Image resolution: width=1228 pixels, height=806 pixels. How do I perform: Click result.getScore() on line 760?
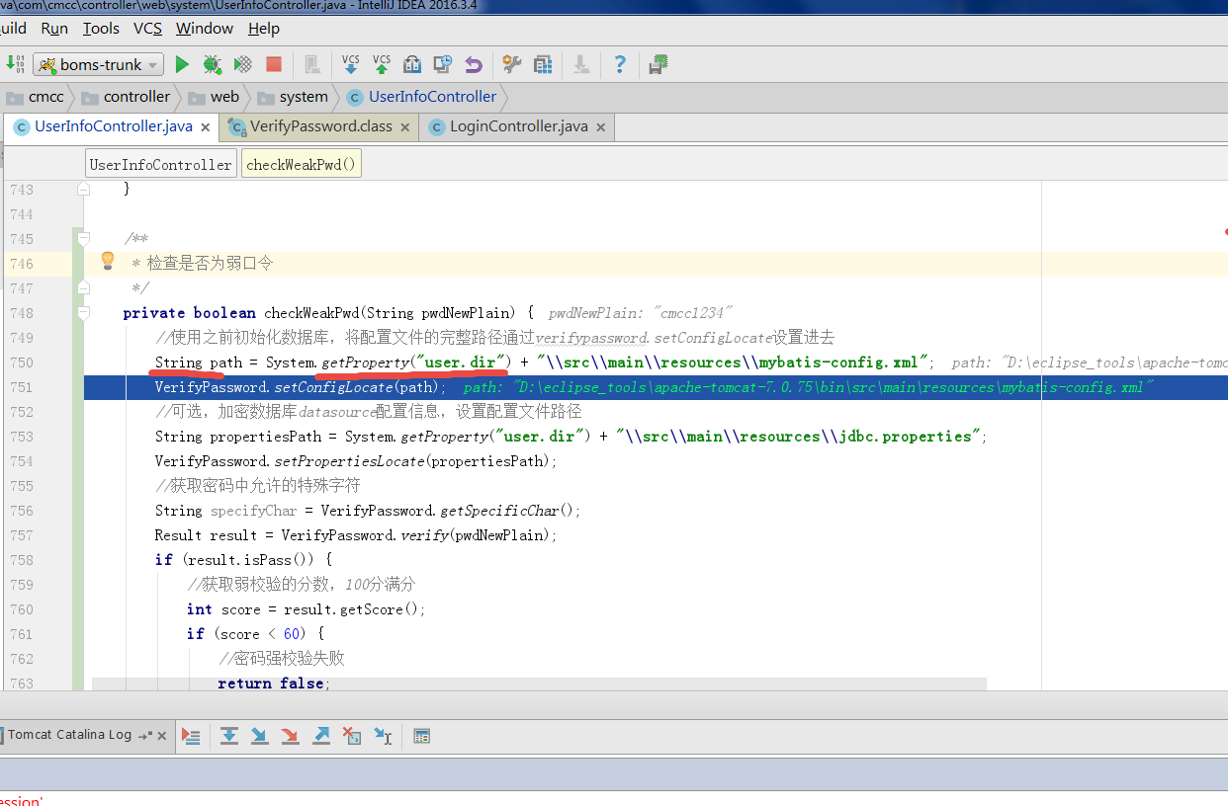[351, 609]
